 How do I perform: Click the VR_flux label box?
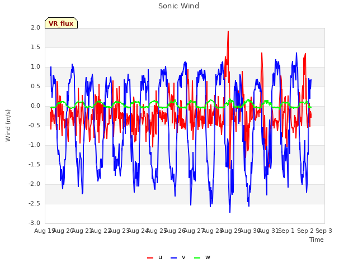[x=61, y=23]
